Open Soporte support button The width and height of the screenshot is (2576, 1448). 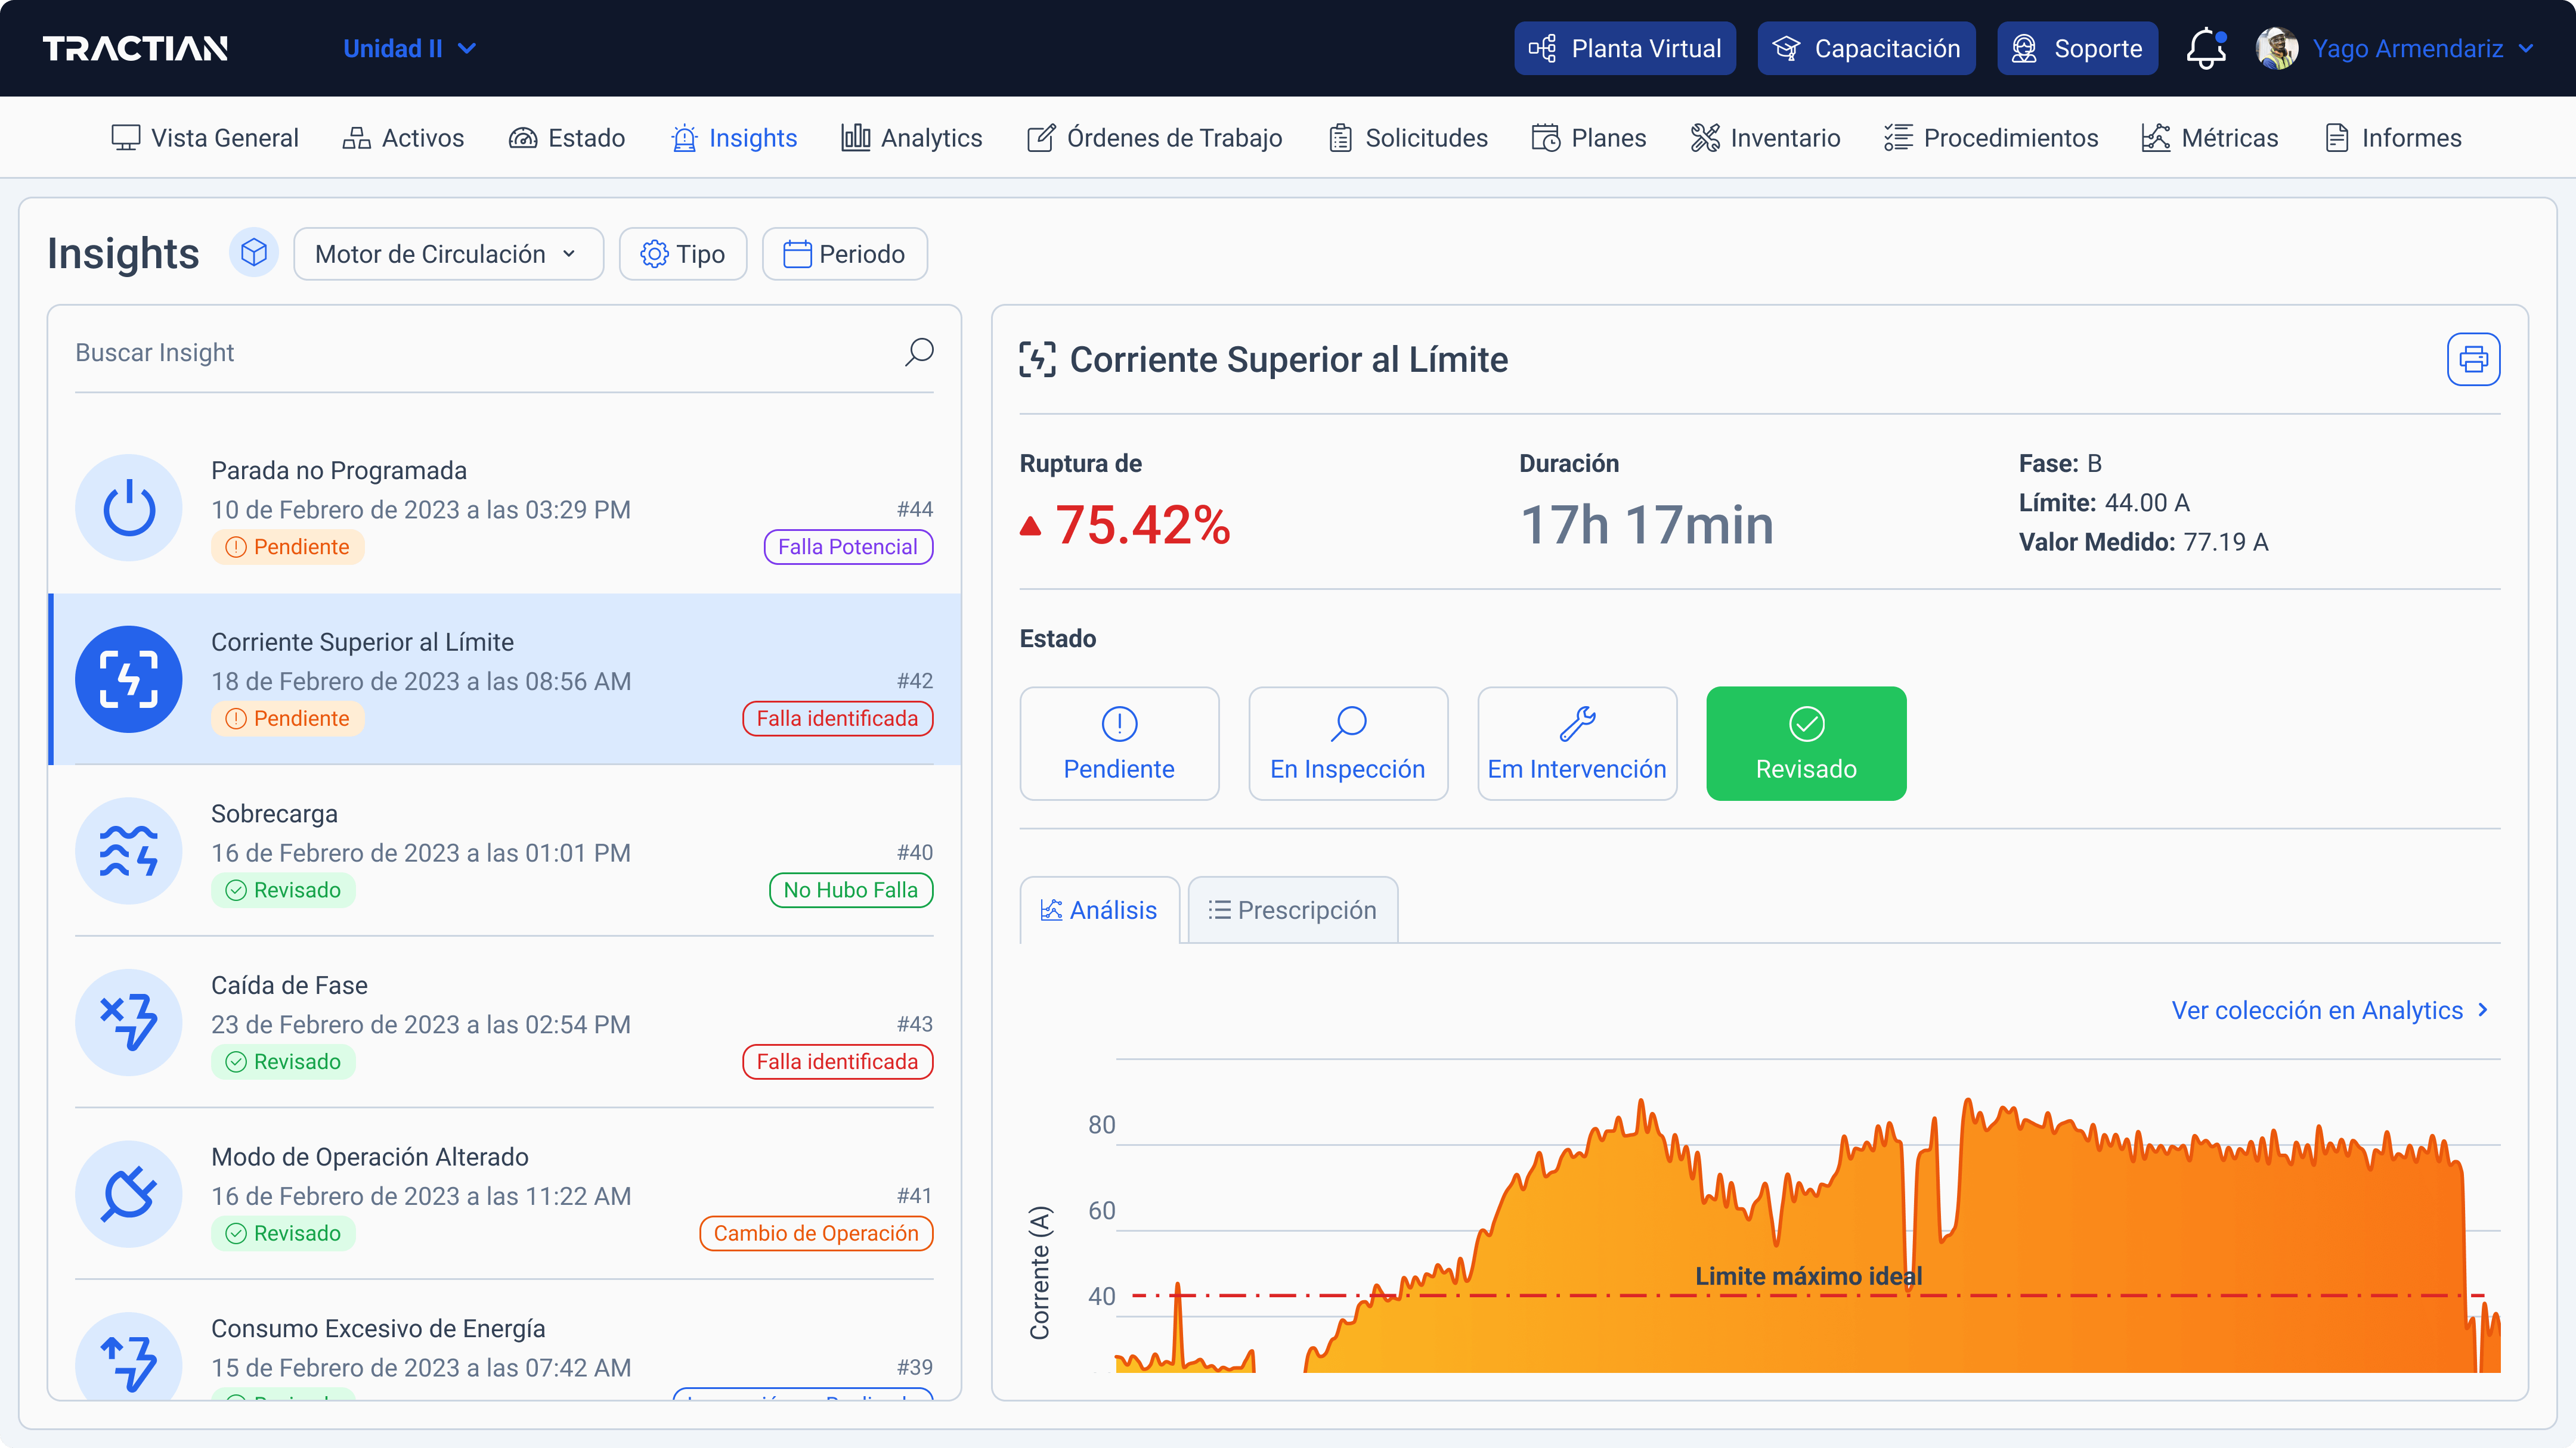(x=2077, y=48)
